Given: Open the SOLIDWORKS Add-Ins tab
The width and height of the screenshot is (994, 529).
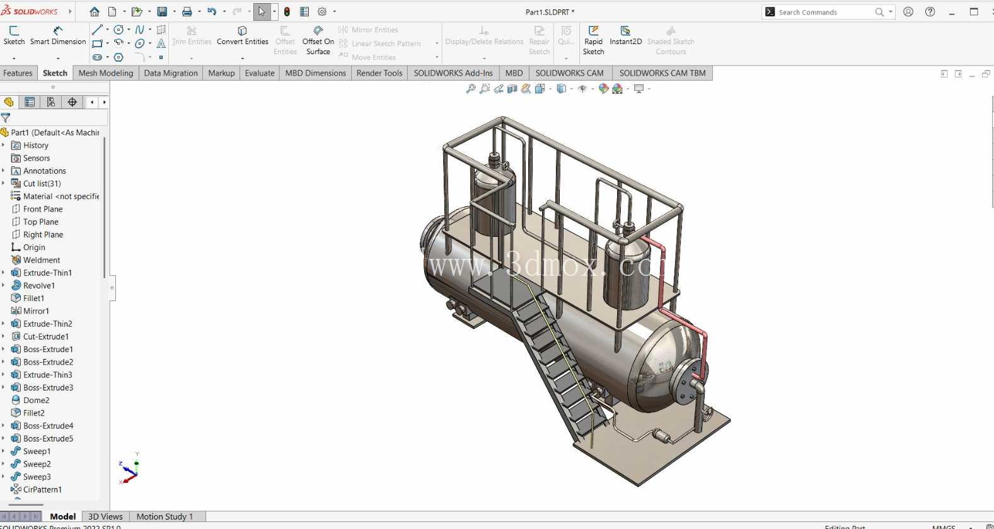Looking at the screenshot, I should (x=453, y=73).
